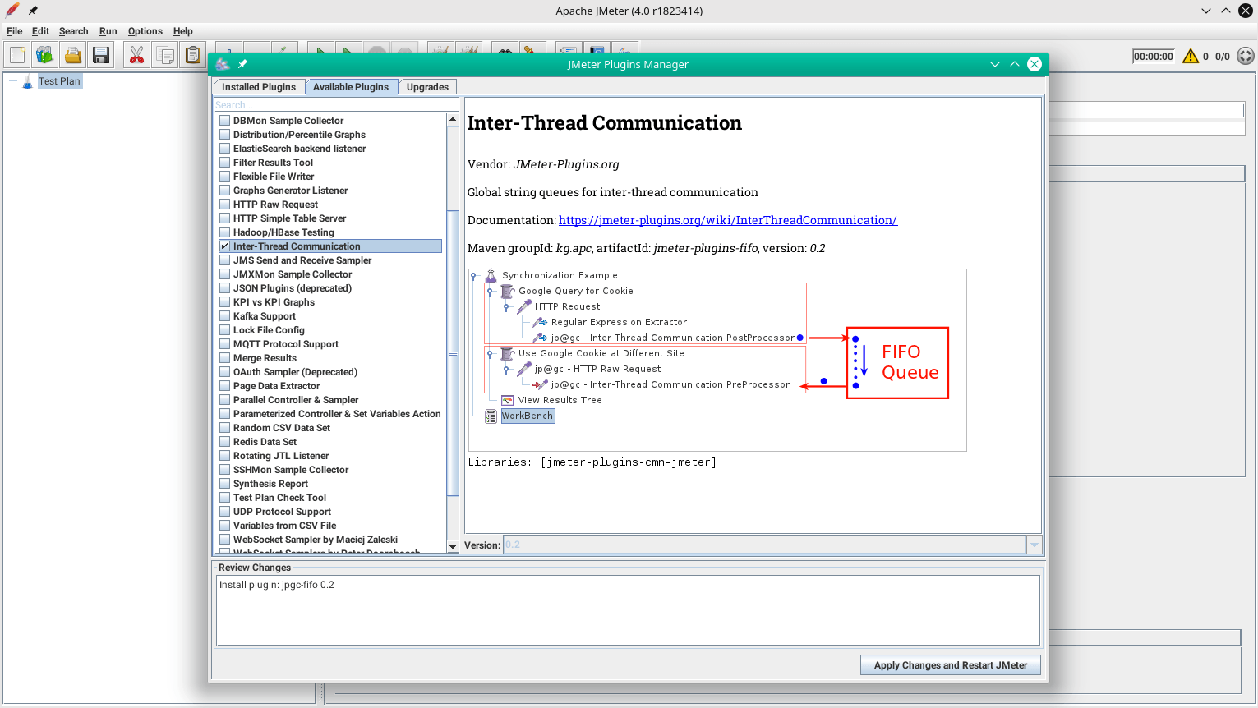Image resolution: width=1258 pixels, height=708 pixels.
Task: Select the Test Plan tree item
Action: click(60, 81)
